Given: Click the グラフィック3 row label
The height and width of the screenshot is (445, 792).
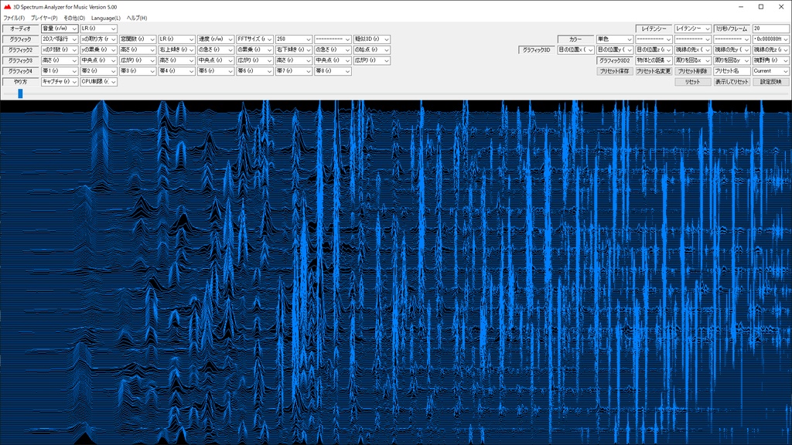Looking at the screenshot, I should click(21, 60).
